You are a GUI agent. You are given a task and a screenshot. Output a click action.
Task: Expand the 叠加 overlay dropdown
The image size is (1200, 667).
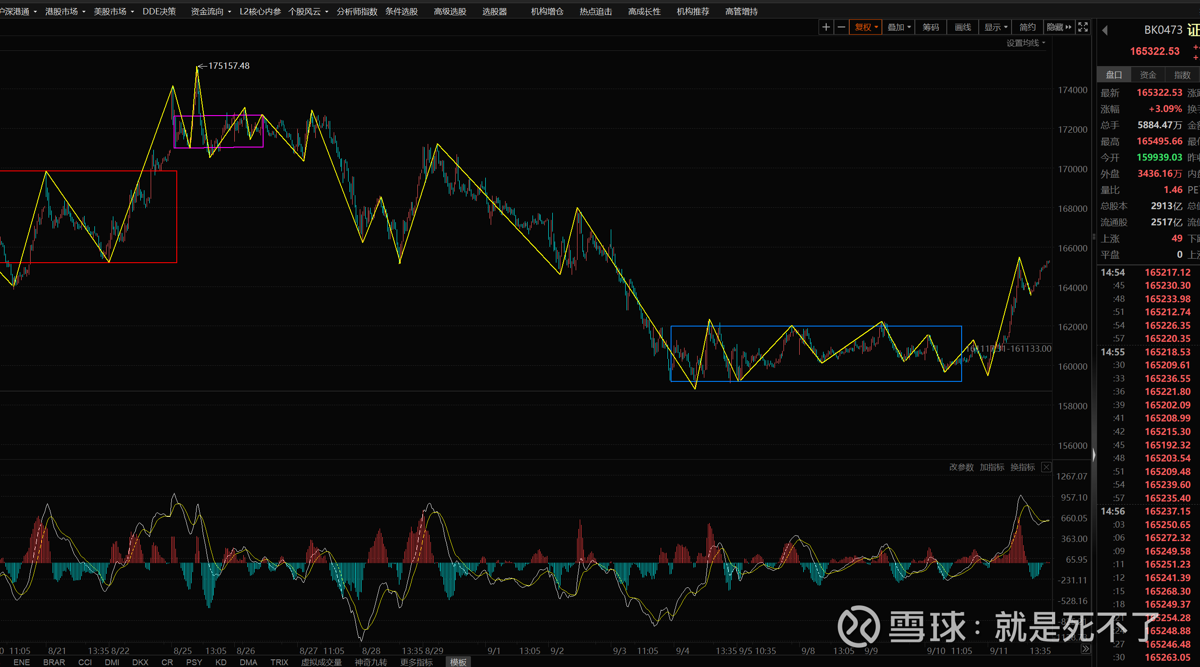899,27
